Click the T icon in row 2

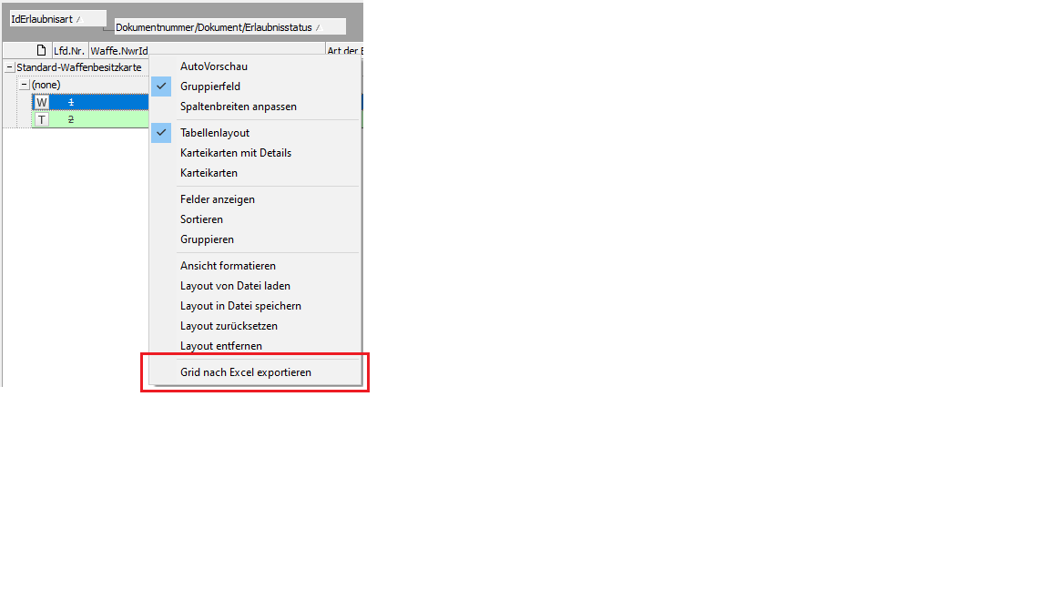(41, 119)
